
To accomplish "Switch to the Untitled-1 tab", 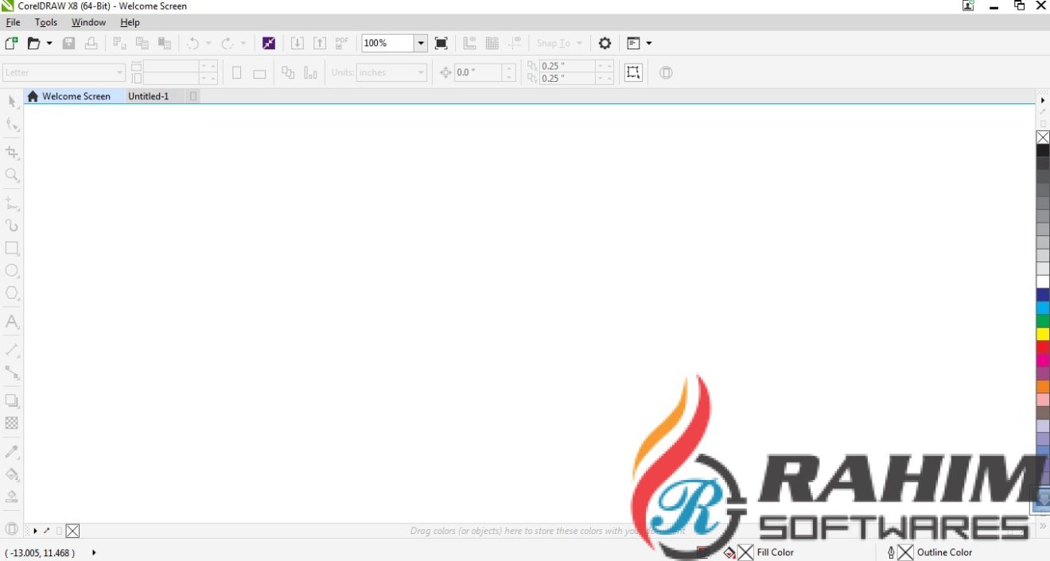I will (149, 96).
